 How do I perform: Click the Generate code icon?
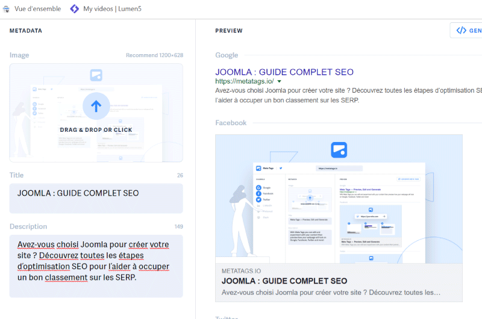point(461,31)
